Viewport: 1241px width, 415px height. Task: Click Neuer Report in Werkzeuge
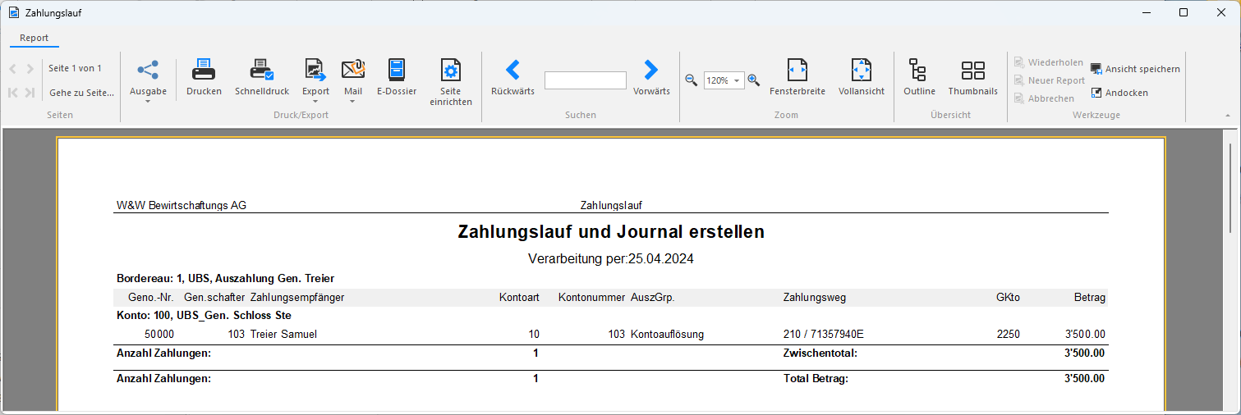pyautogui.click(x=1049, y=80)
